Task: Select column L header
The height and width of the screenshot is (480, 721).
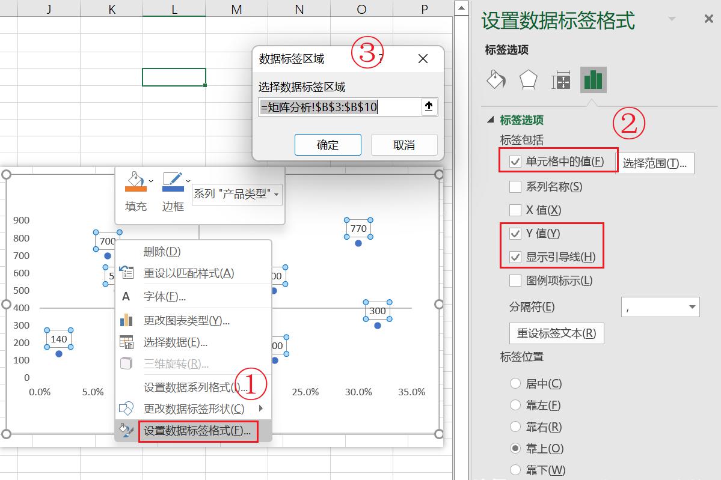Action: tap(174, 9)
